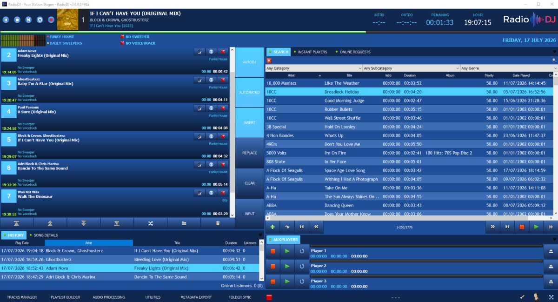Open the Any Category dropdown
Screen dimensions: 558x302
314,68
